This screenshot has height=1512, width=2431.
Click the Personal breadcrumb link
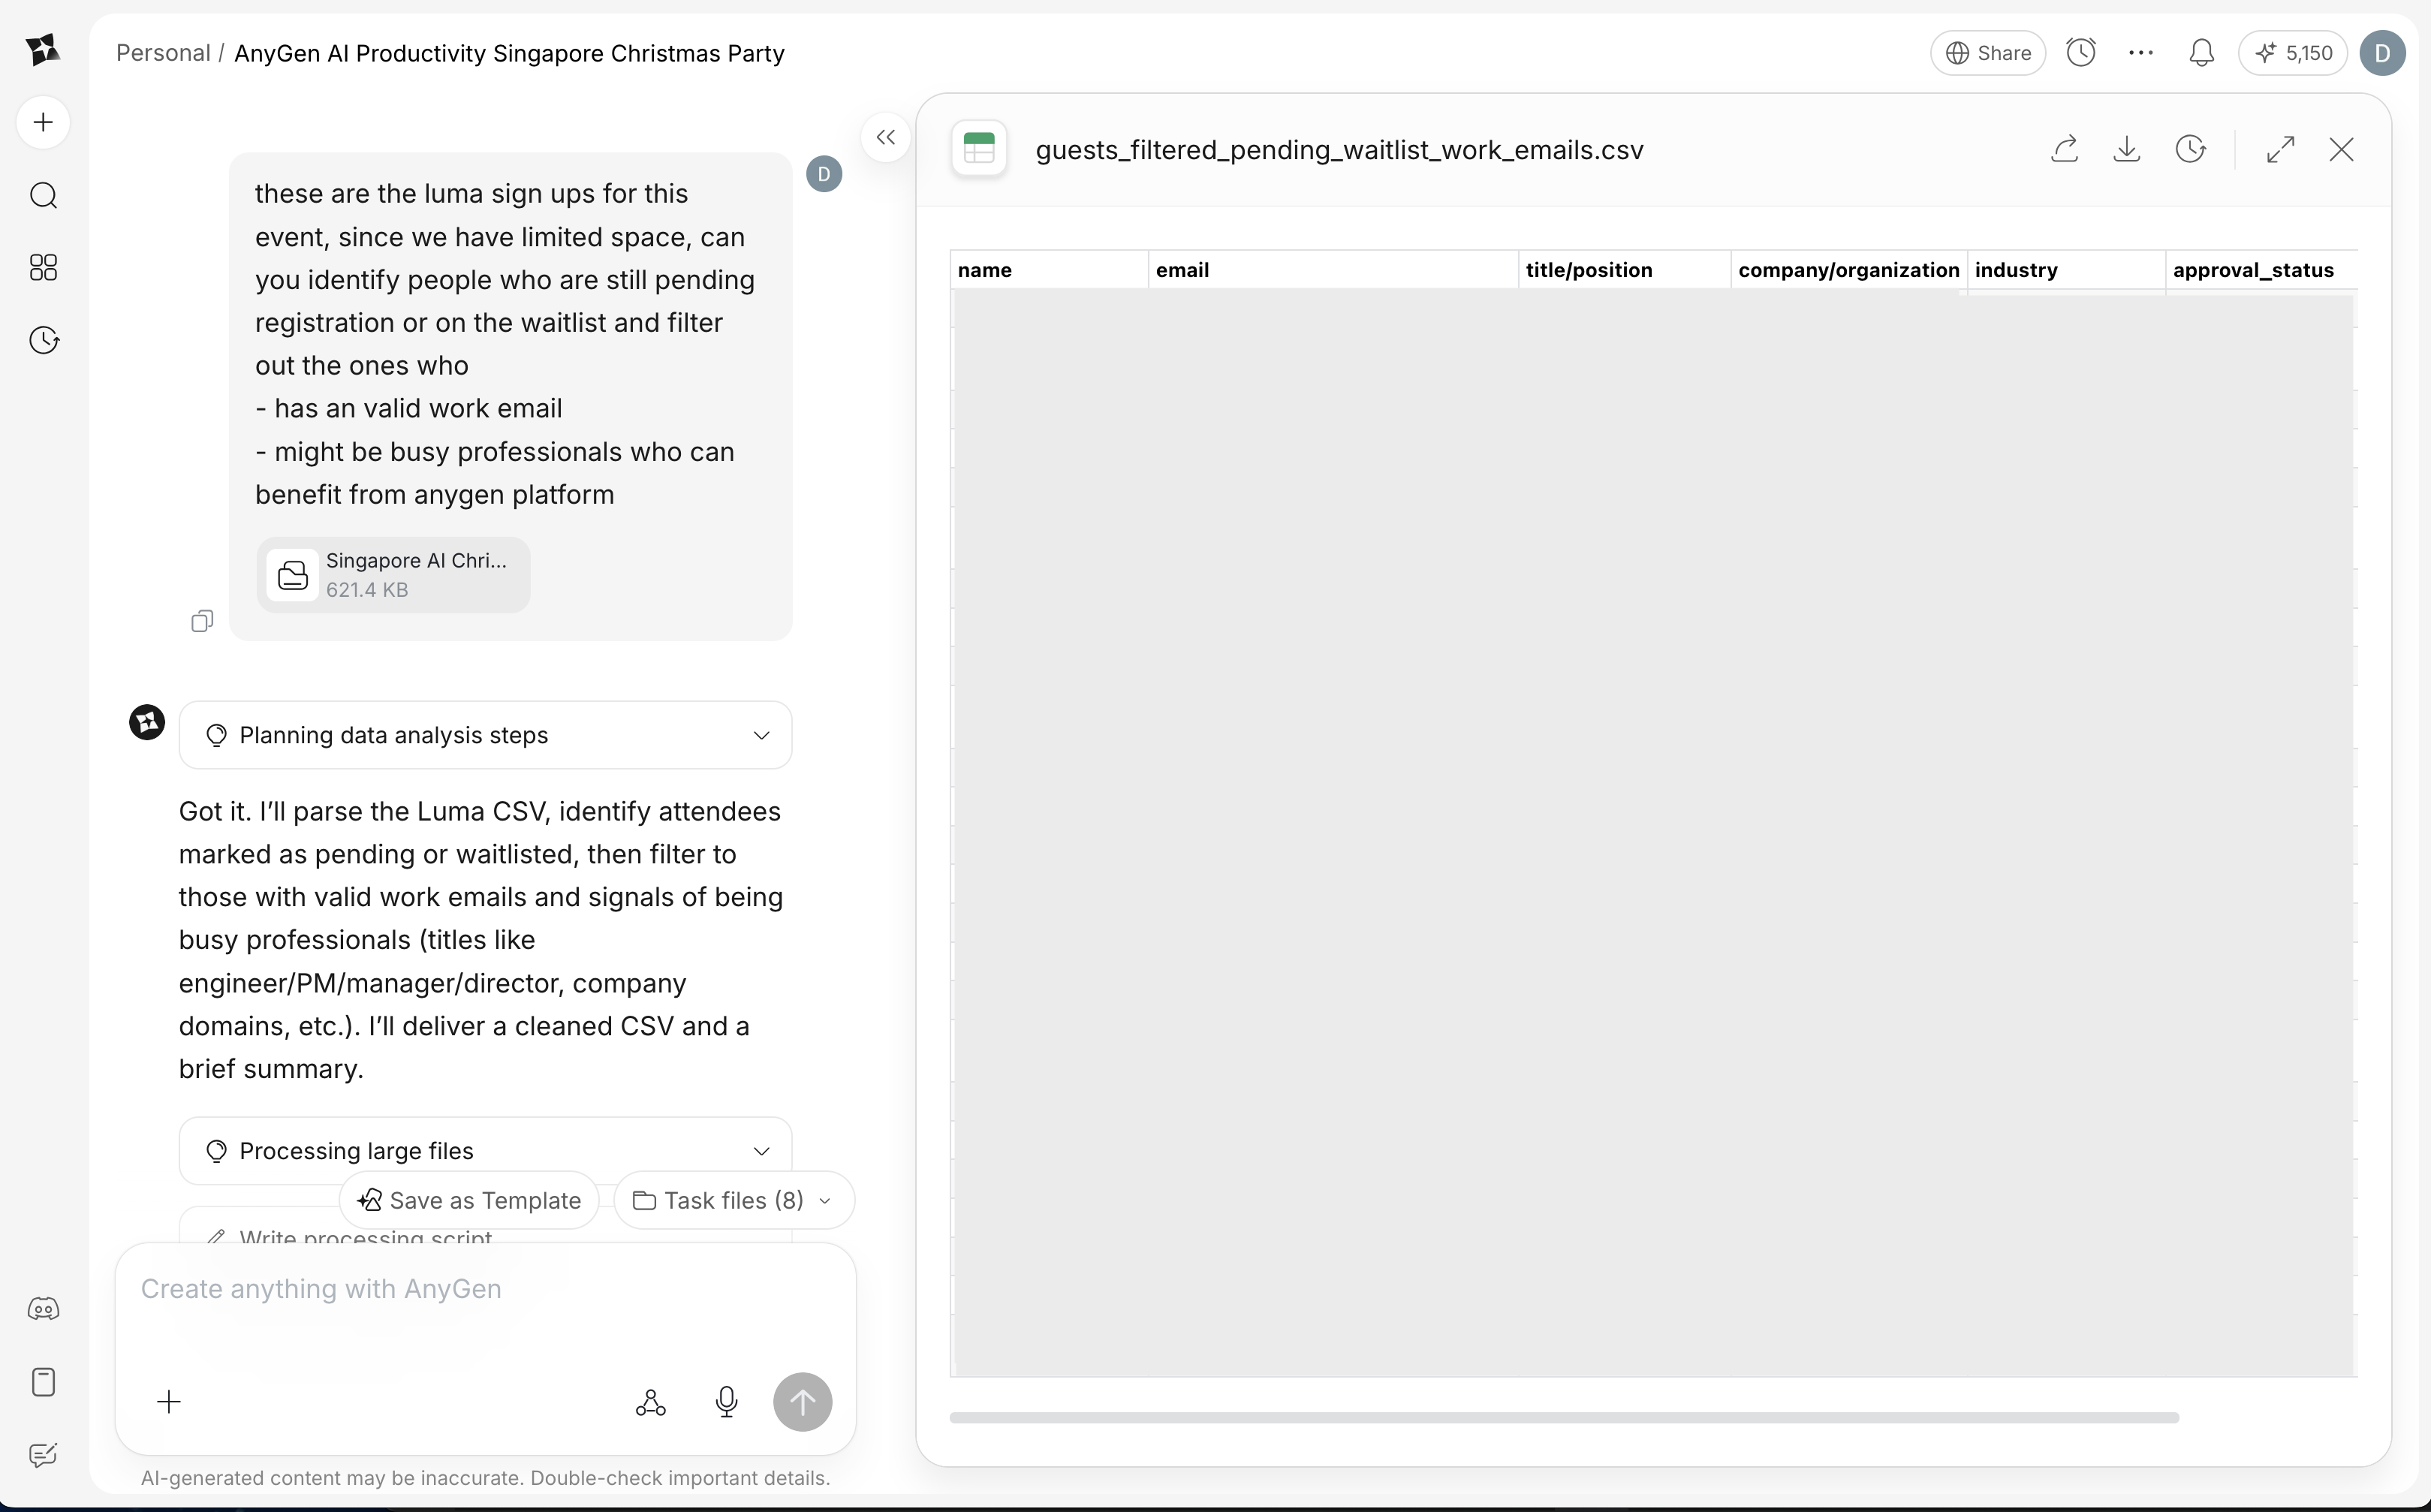(x=163, y=53)
